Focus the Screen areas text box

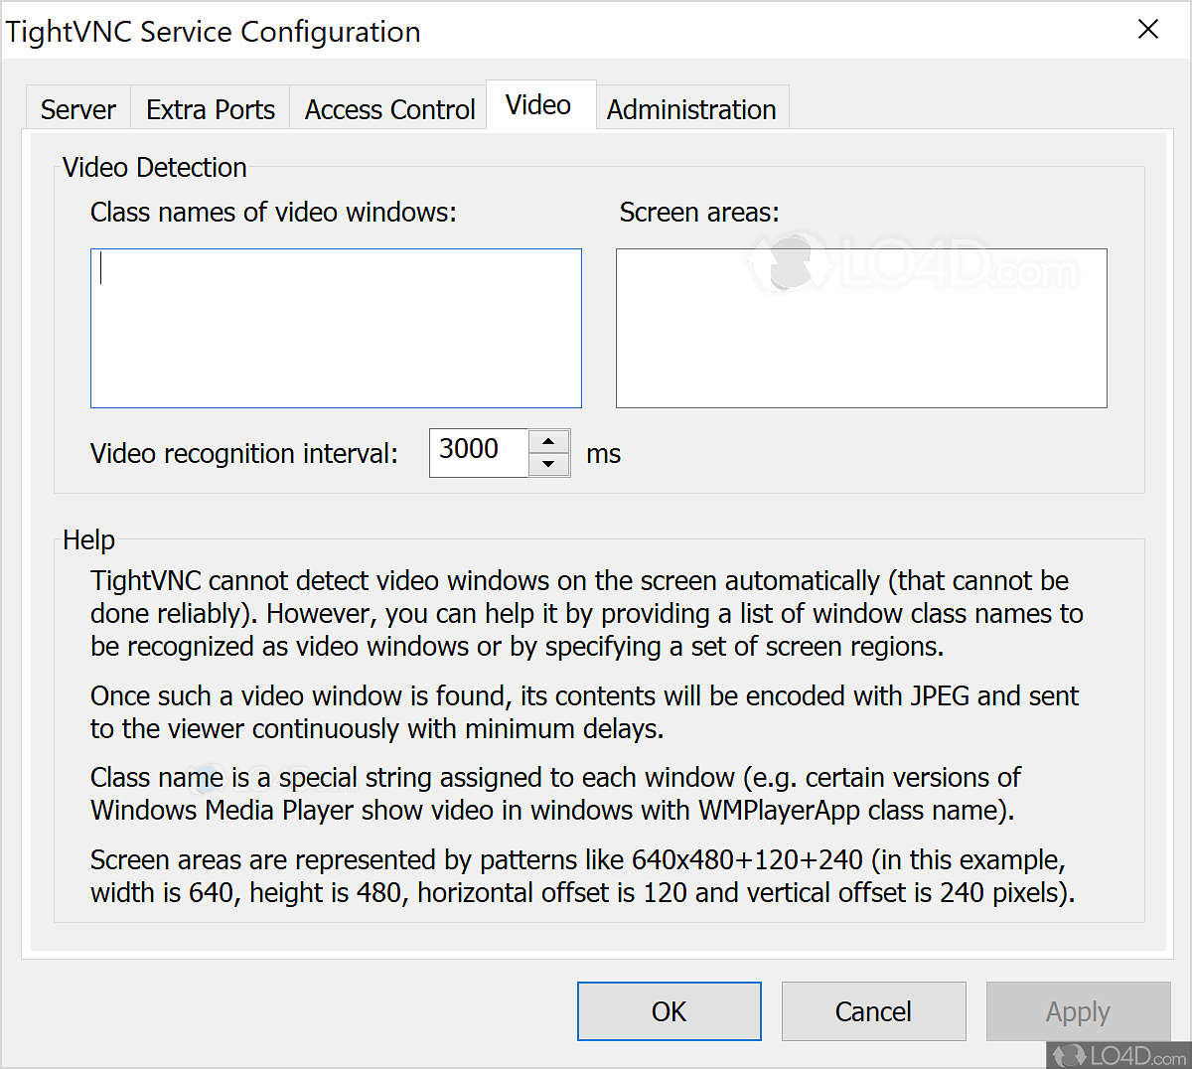pos(861,328)
